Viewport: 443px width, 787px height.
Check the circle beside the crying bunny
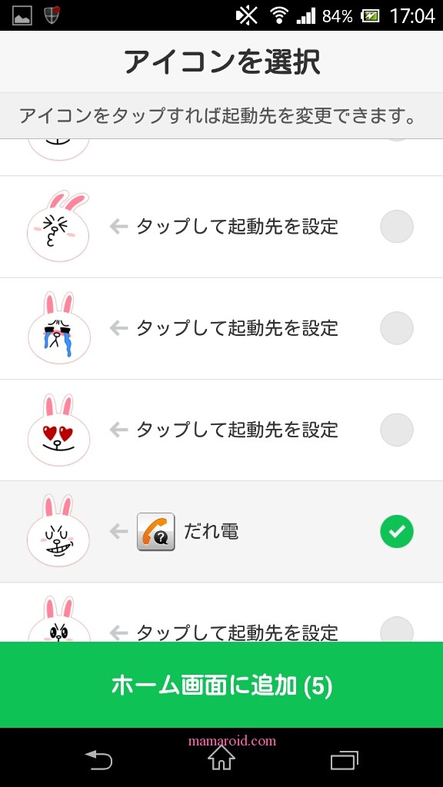(x=397, y=327)
